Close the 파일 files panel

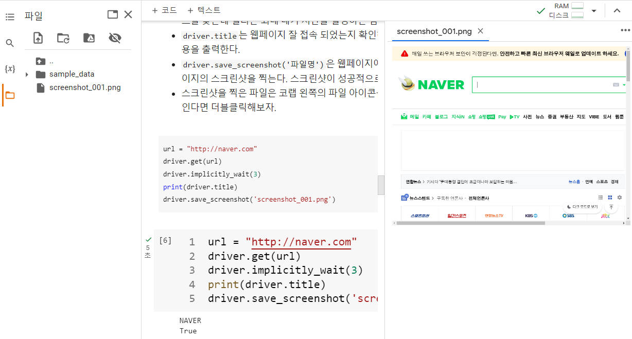point(128,14)
